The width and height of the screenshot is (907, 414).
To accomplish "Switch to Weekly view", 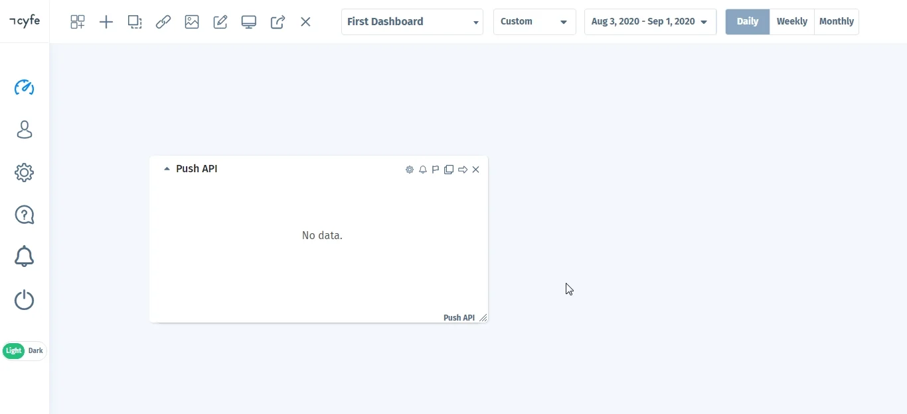I will (x=792, y=22).
